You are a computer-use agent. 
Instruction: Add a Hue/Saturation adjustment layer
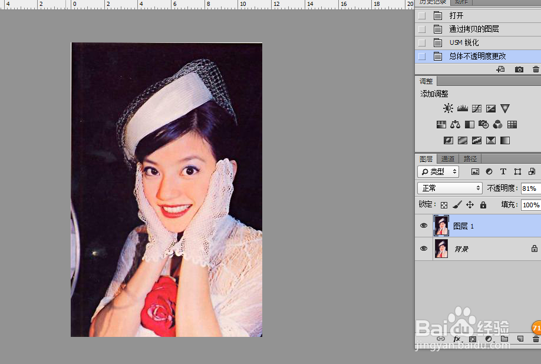441,124
